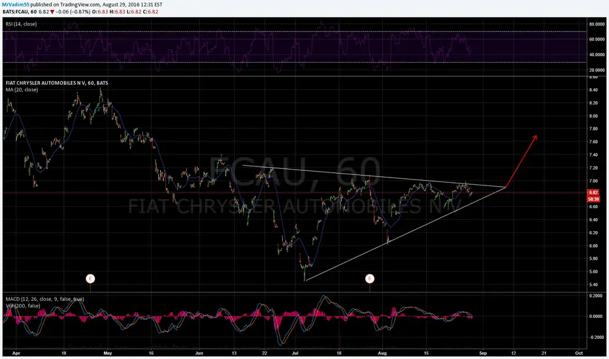Click the 8.00 price axis label
This screenshot has width=609, height=359.
click(593, 116)
